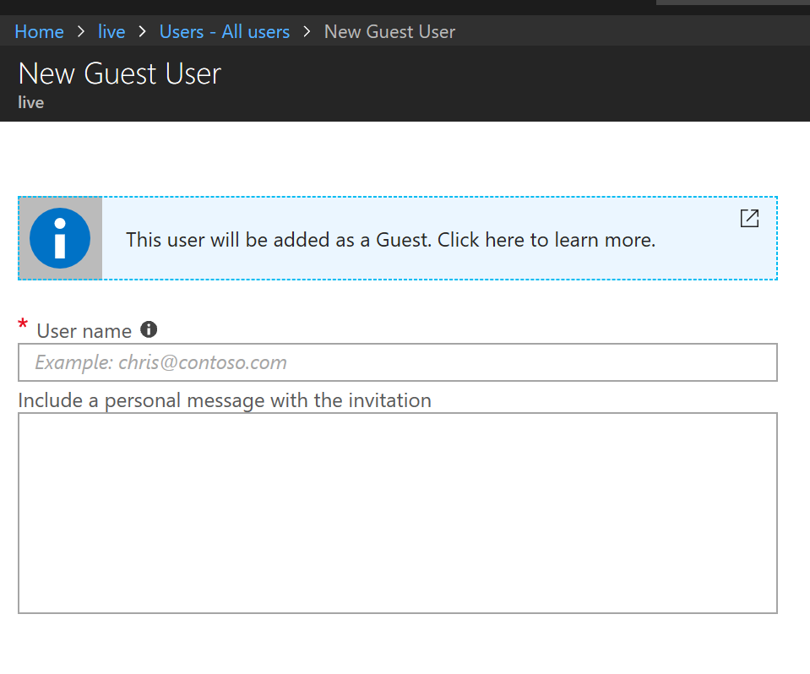Click the blue info icon in banner
Screen dimensions: 810x674
pyautogui.click(x=60, y=238)
